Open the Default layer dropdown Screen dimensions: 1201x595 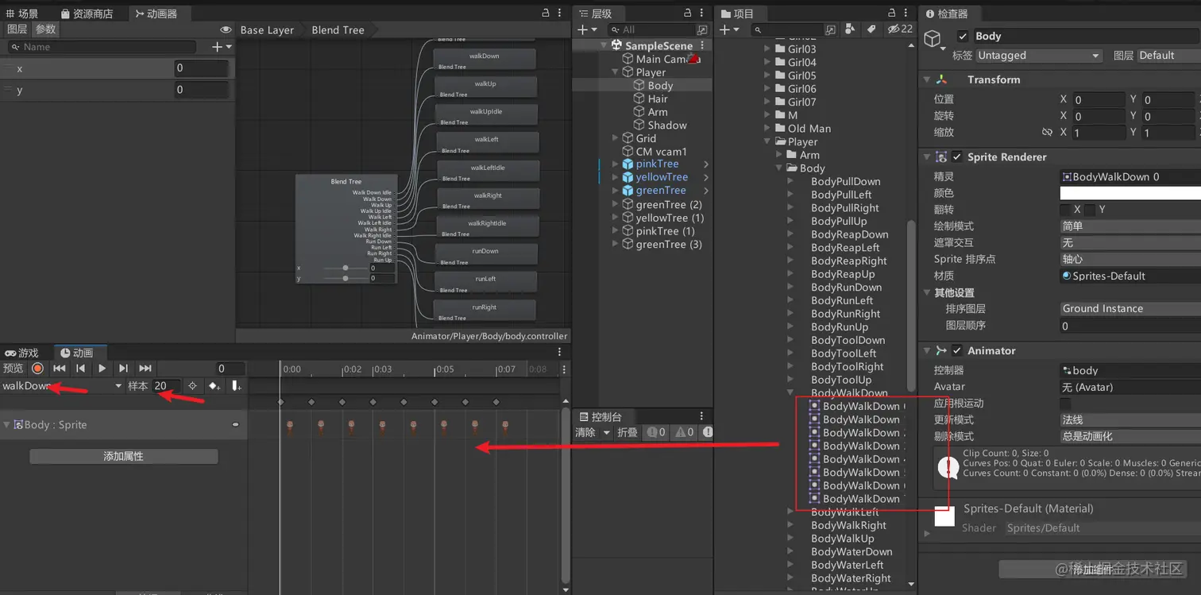click(x=1168, y=56)
